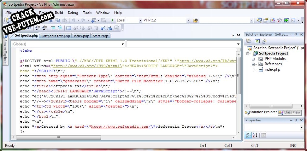The height and width of the screenshot is (151, 307).
Task: Switch to the Softpedia test.php tab
Action: [x=56, y=36]
